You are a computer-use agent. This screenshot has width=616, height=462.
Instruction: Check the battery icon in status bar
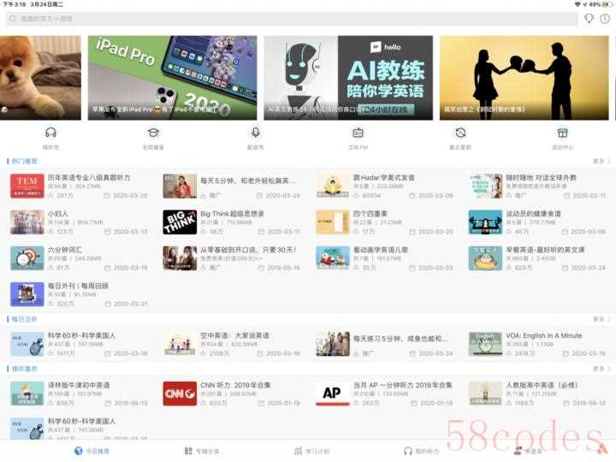pos(607,4)
